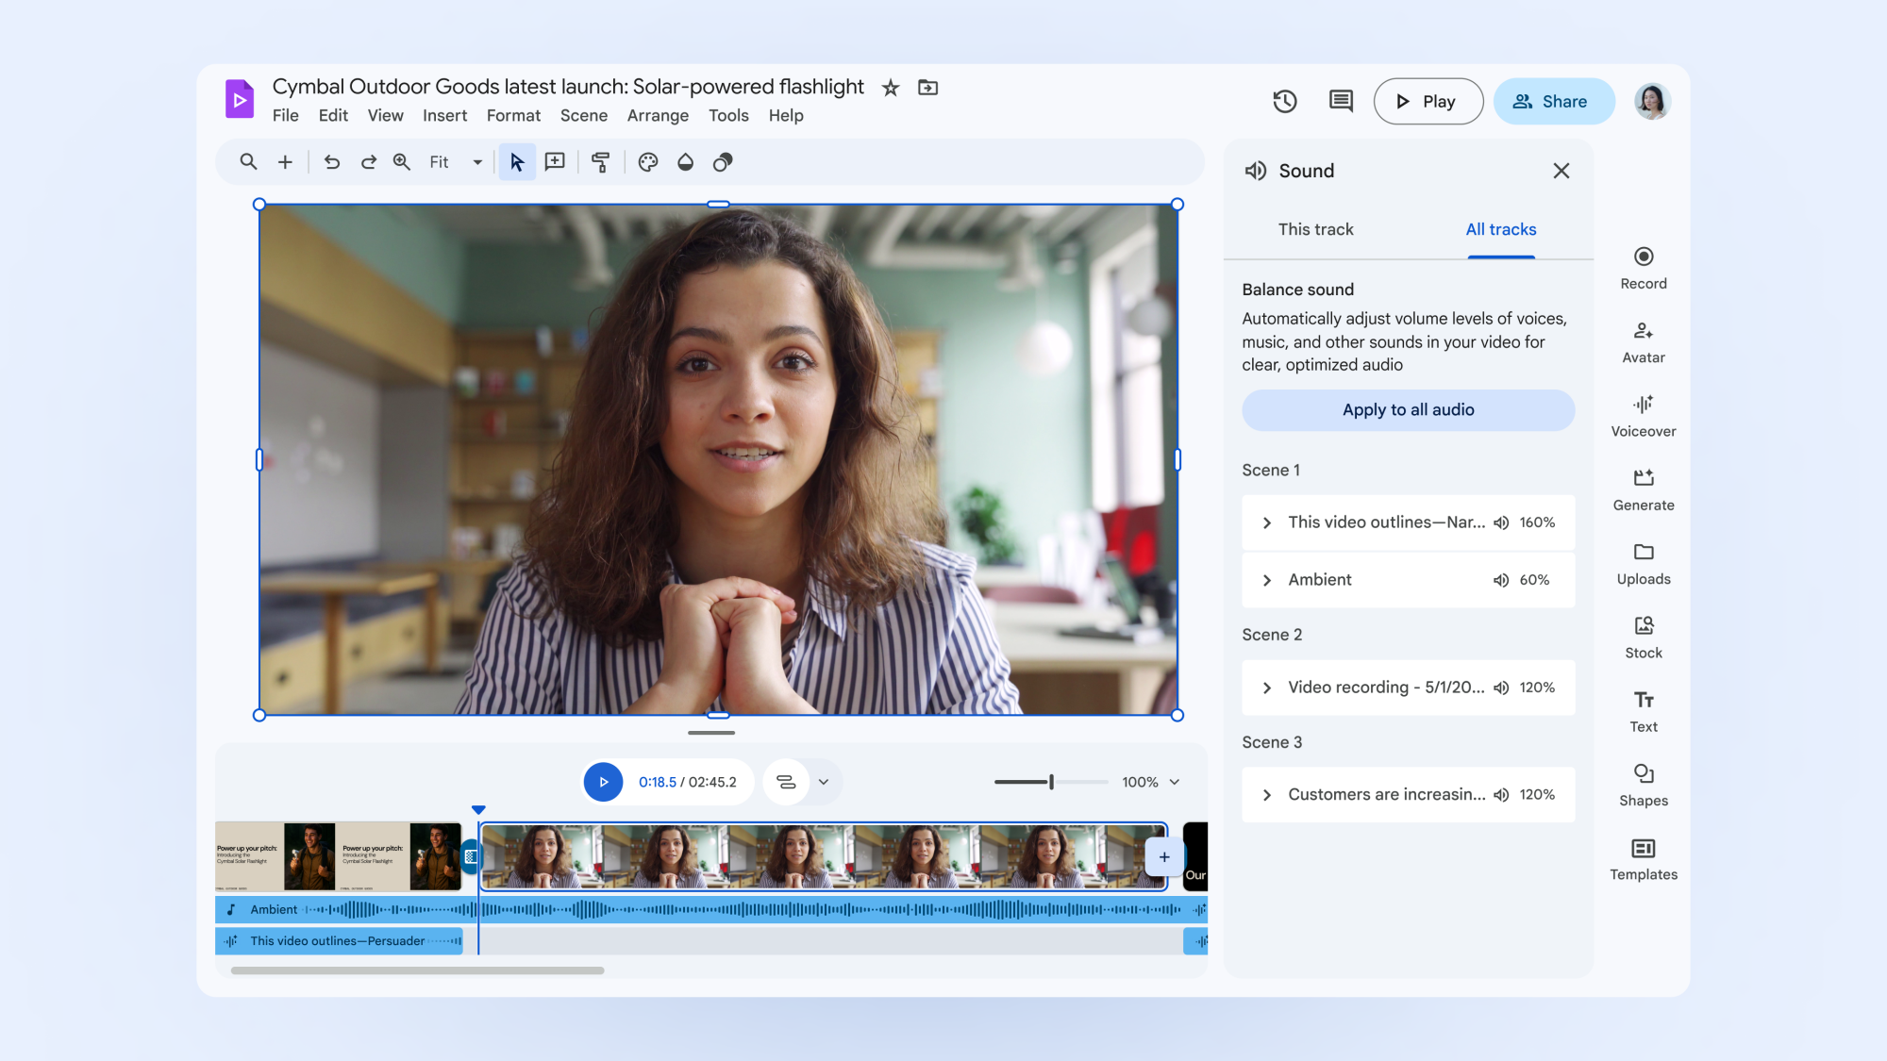Open the playback options chevron near the timeline

pos(826,782)
